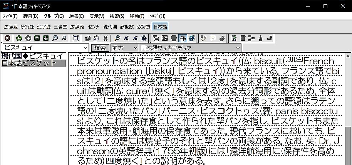Screen dimensions: 352x165
Task: Cut text with the scissors icon
Action: point(105,38)
